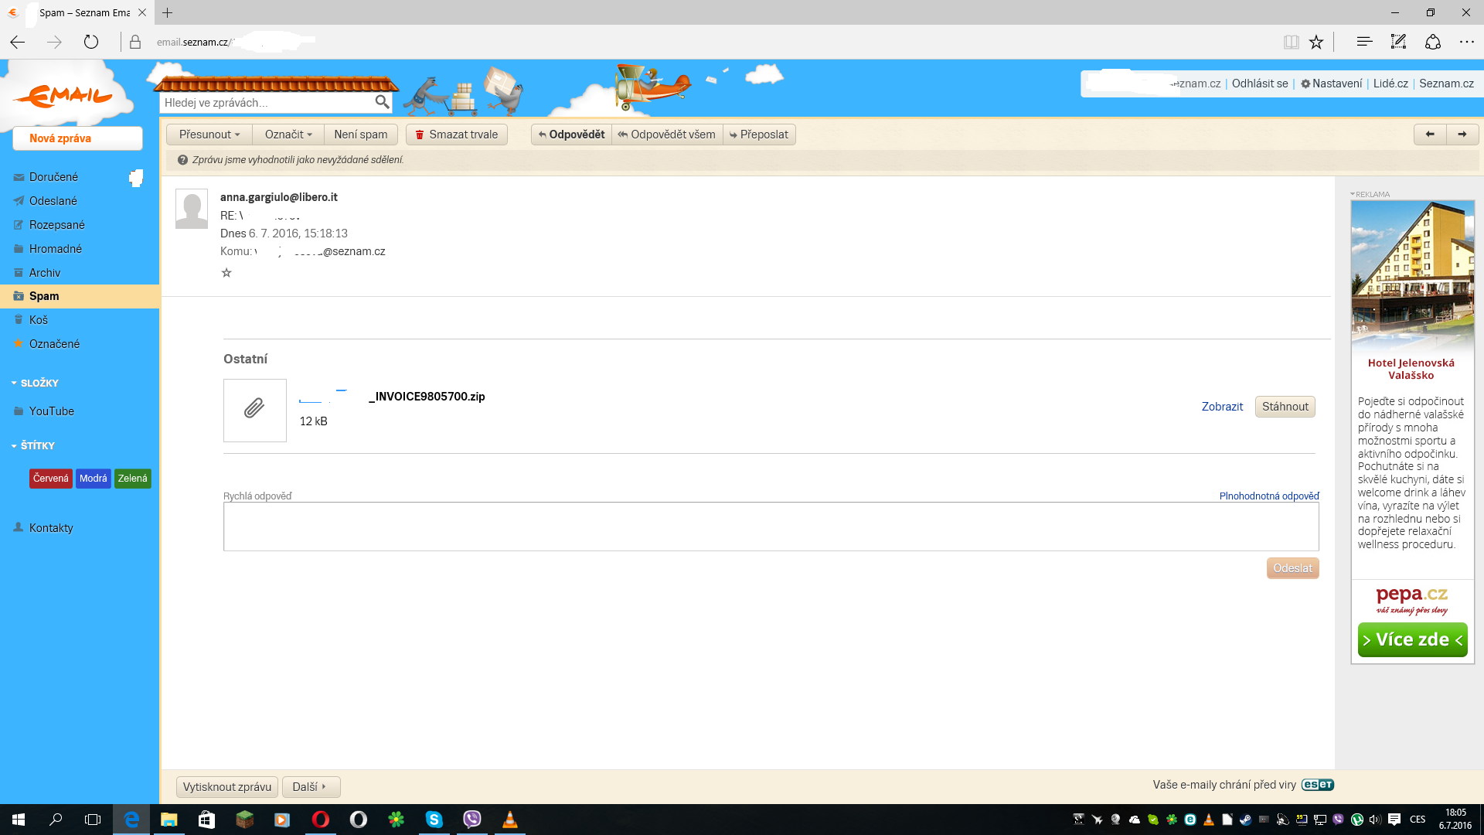The height and width of the screenshot is (835, 1484).
Task: Click the sender avatar picture
Action: pyautogui.click(x=192, y=209)
